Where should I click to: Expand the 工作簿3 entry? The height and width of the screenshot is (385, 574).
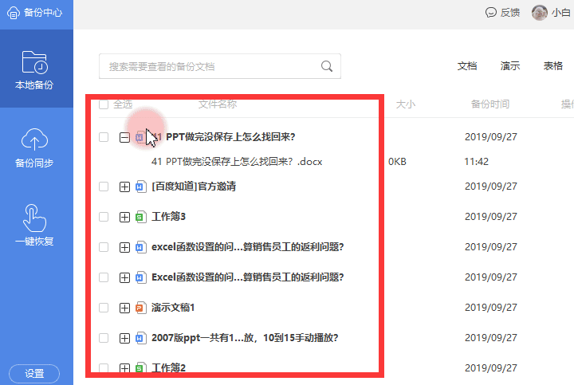(x=124, y=217)
